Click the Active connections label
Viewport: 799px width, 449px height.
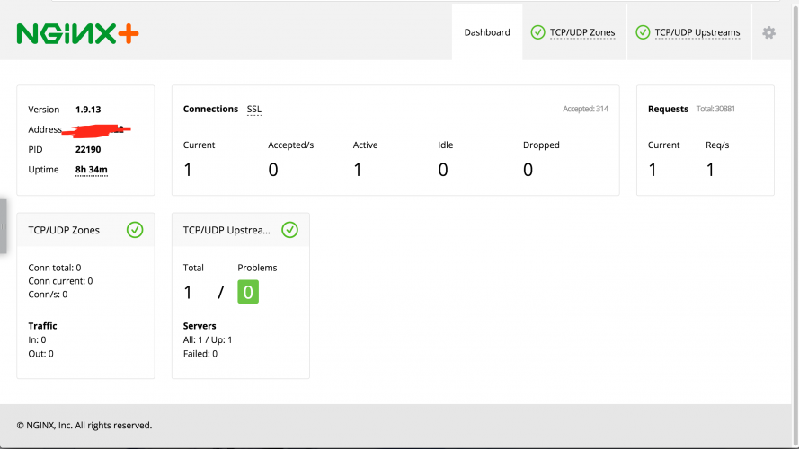[365, 145]
